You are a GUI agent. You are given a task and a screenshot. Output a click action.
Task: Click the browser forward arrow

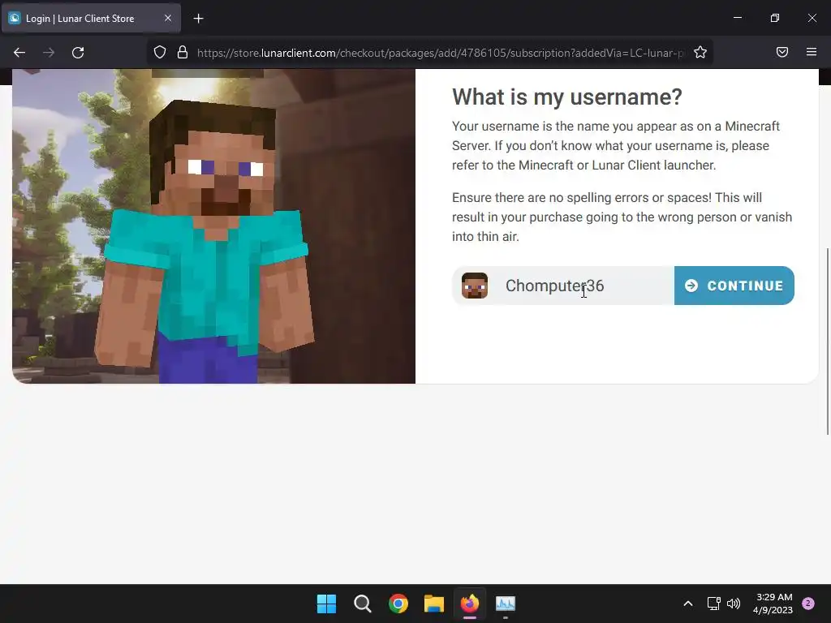point(49,53)
